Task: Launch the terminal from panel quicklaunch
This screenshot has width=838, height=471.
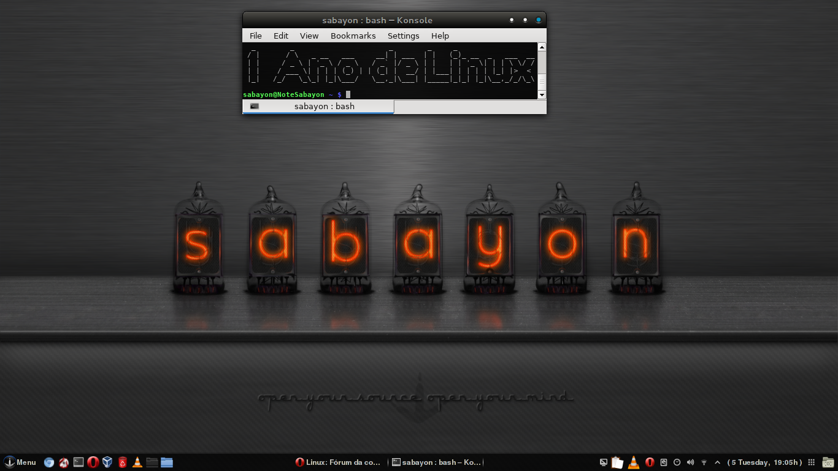Action: (x=79, y=462)
